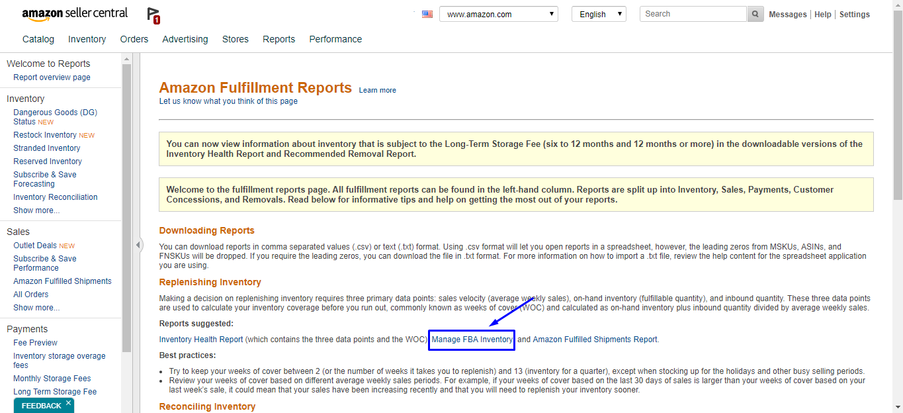Open the Long Term Storage Fee report

pyautogui.click(x=55, y=392)
